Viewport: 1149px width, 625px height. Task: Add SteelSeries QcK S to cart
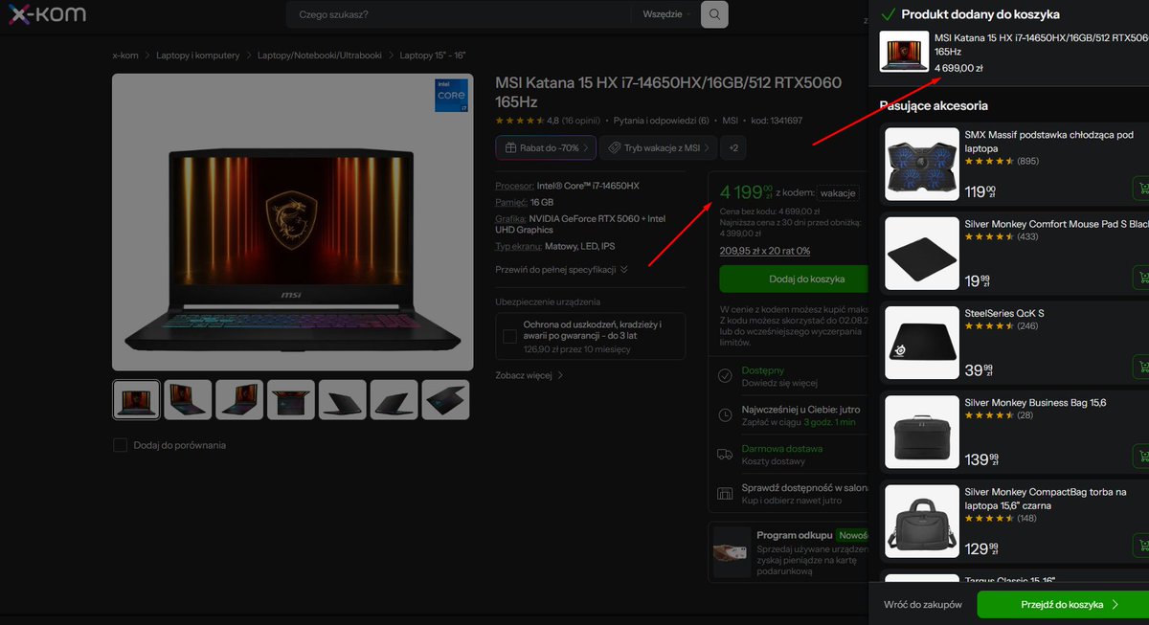click(x=1141, y=367)
